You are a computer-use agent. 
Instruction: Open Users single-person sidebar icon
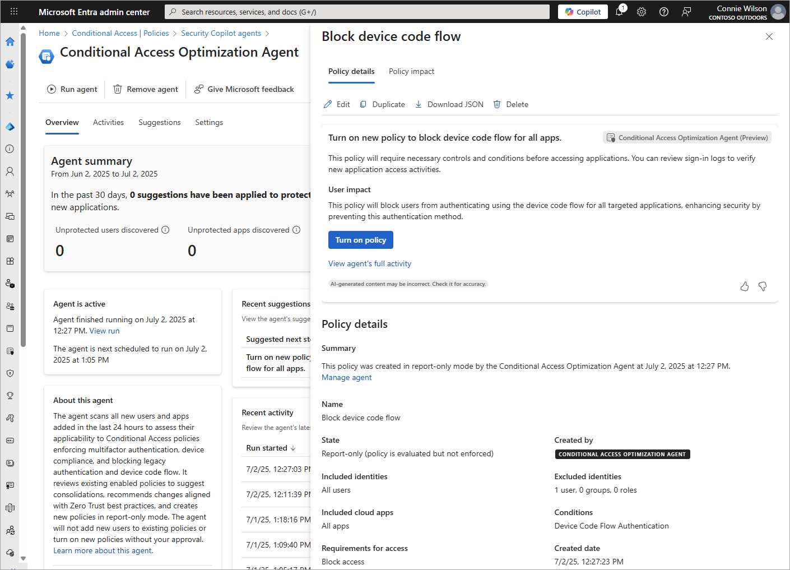coord(10,172)
